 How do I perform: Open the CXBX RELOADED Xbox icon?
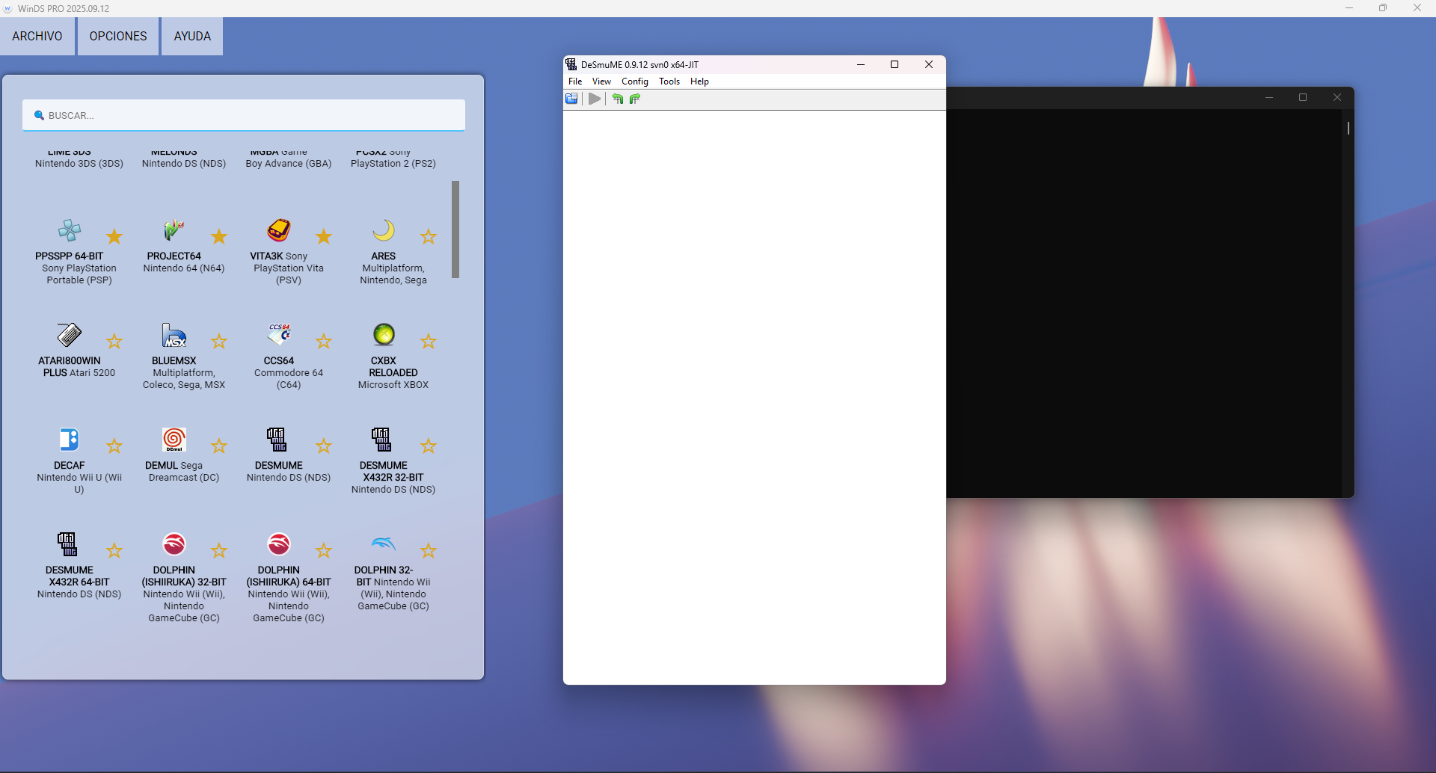pos(384,335)
